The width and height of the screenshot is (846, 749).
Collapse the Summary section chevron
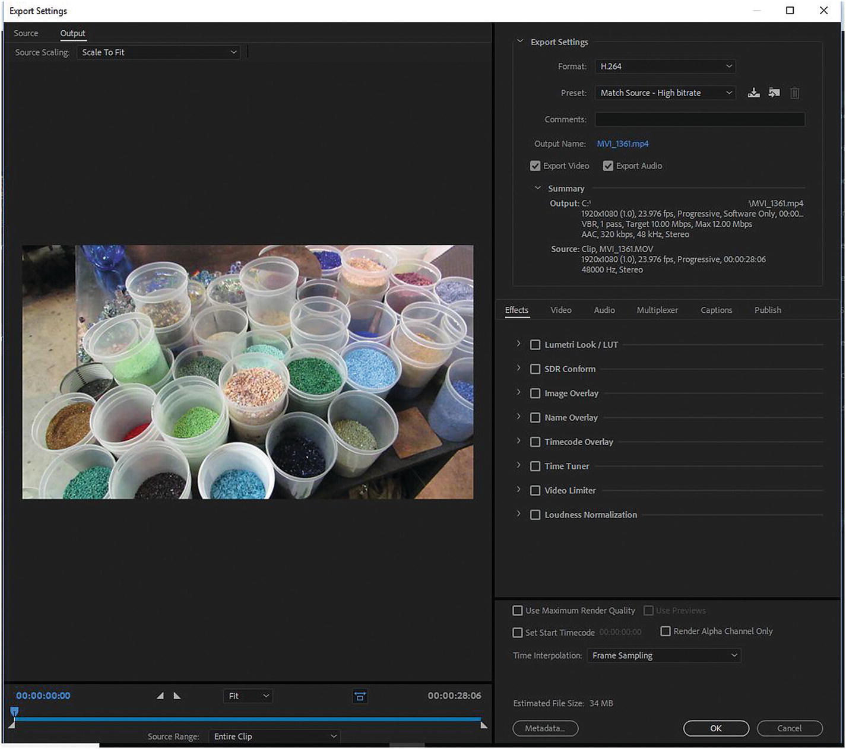pos(538,188)
